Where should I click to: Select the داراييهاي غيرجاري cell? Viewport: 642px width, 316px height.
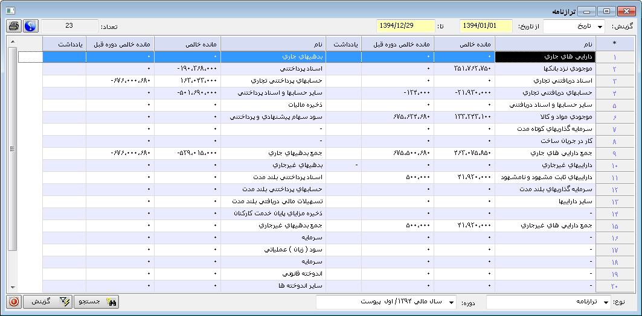pos(545,166)
